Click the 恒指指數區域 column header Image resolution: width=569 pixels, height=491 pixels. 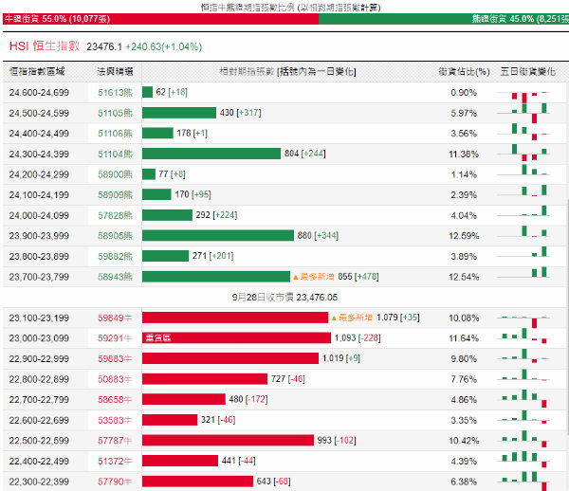[x=37, y=71]
